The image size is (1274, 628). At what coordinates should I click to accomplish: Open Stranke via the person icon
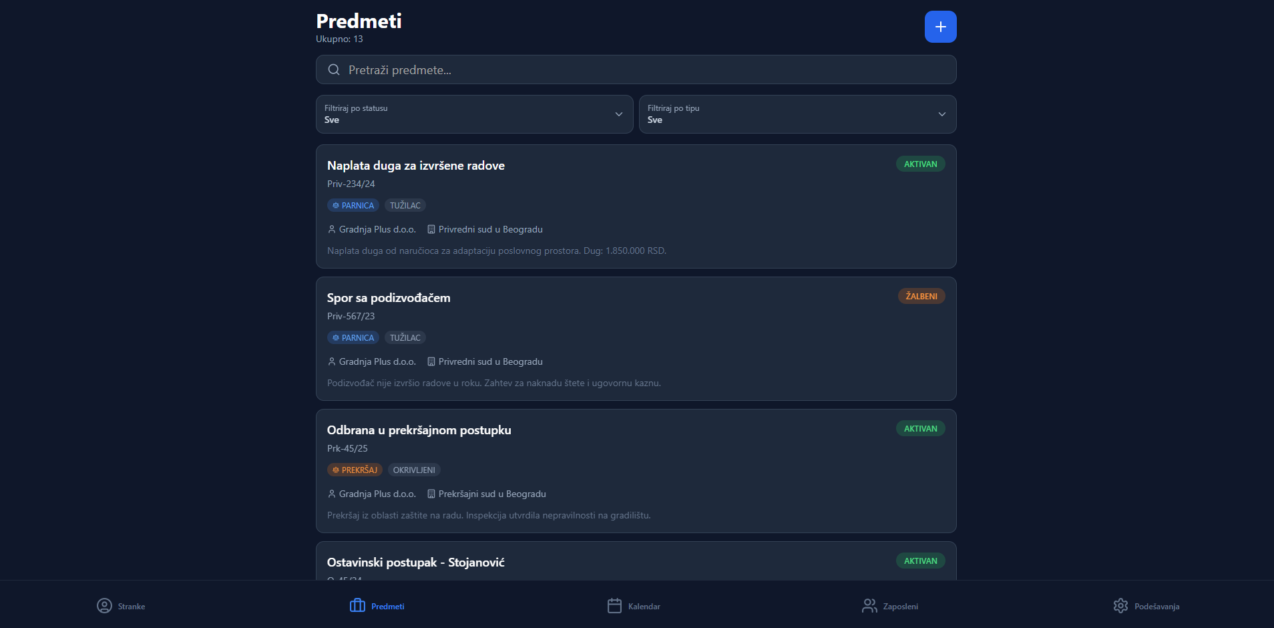(104, 606)
